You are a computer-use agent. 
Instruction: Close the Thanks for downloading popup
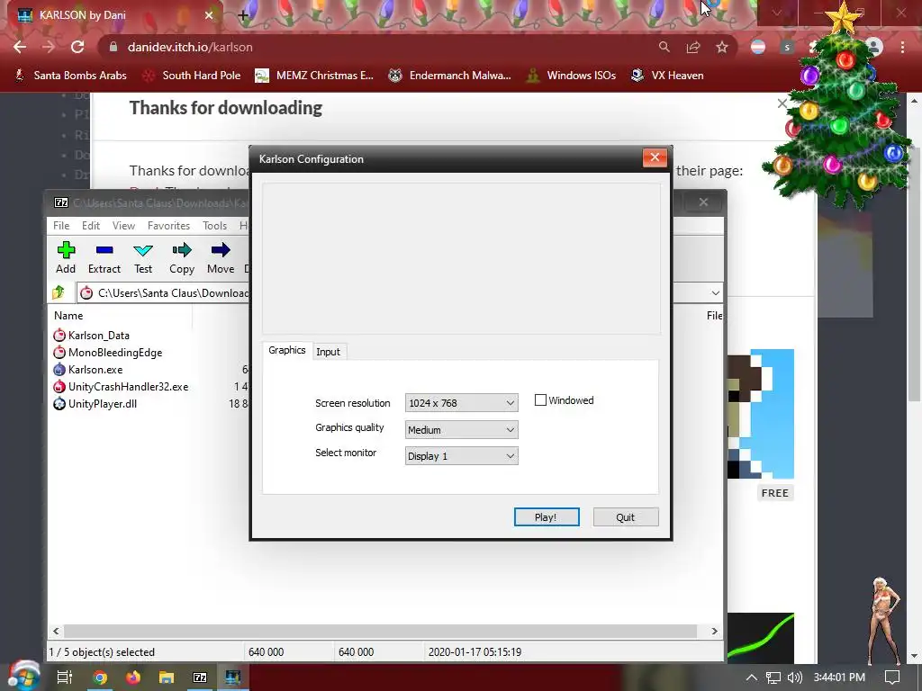point(782,104)
